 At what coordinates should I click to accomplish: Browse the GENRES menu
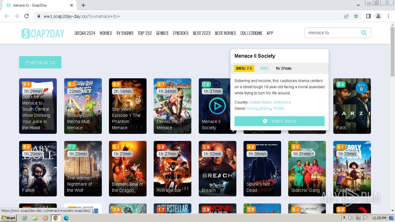(162, 33)
